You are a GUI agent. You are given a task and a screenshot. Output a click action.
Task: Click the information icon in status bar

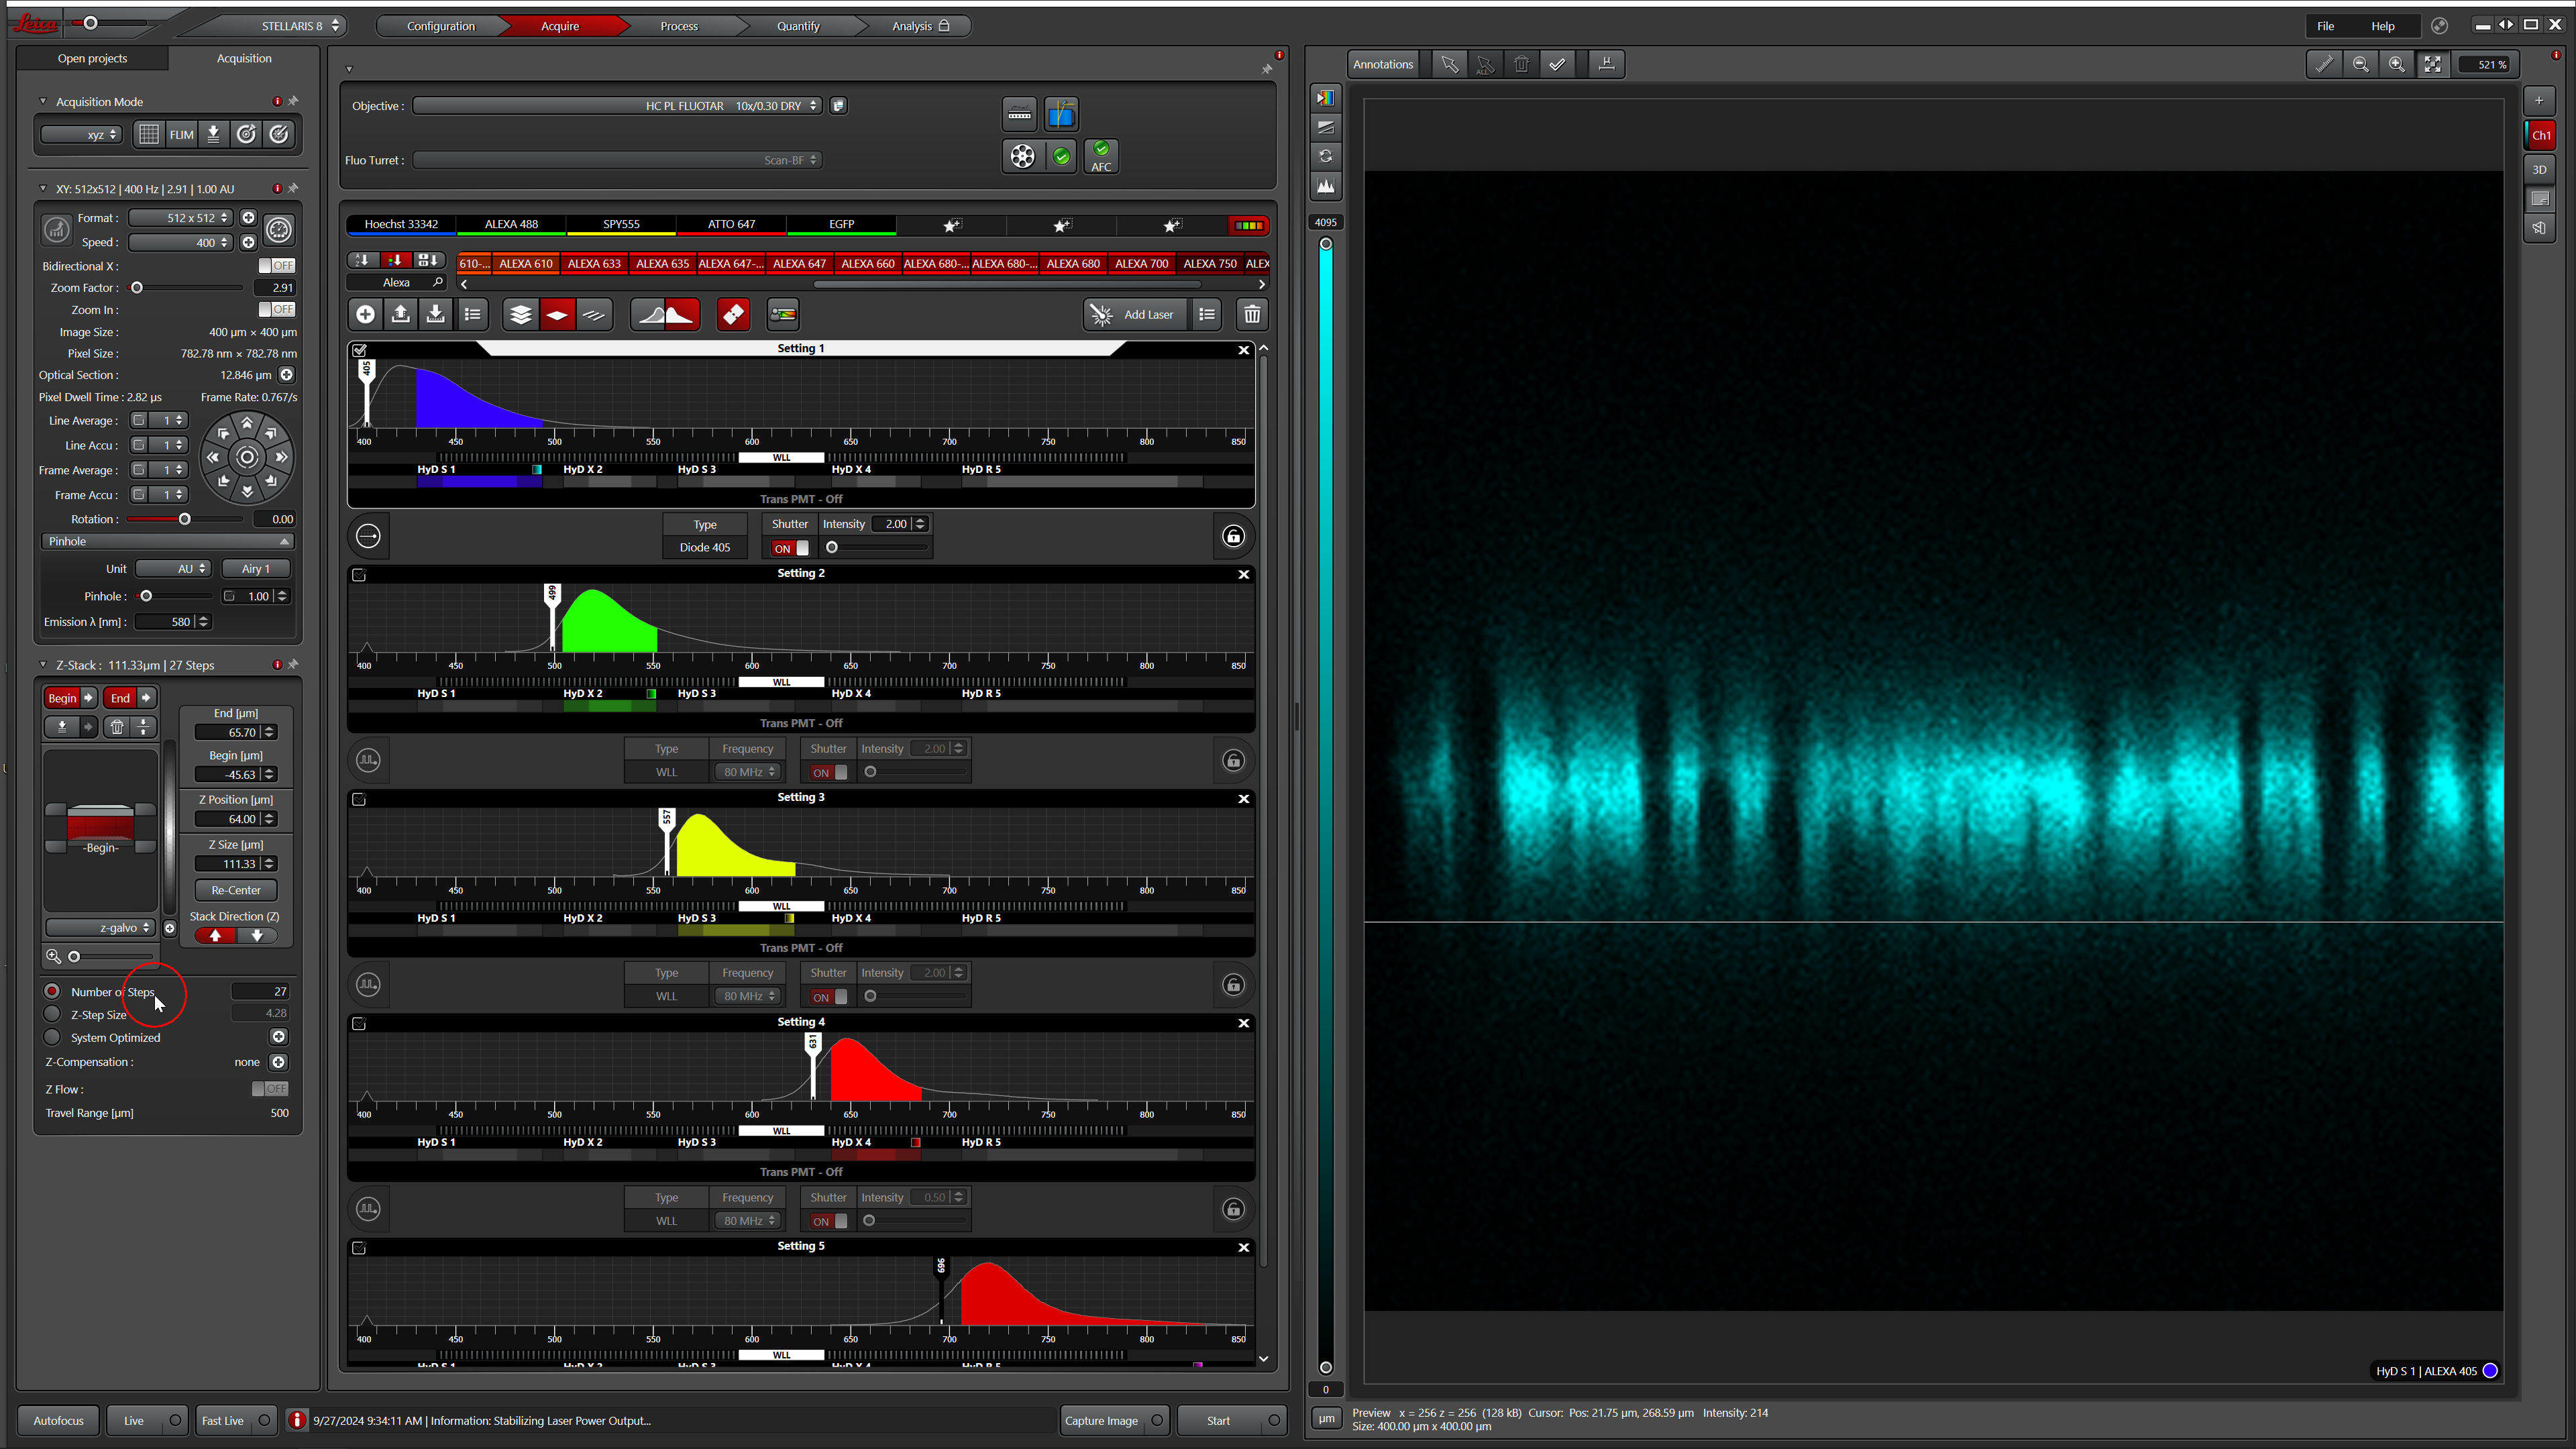pyautogui.click(x=297, y=1420)
